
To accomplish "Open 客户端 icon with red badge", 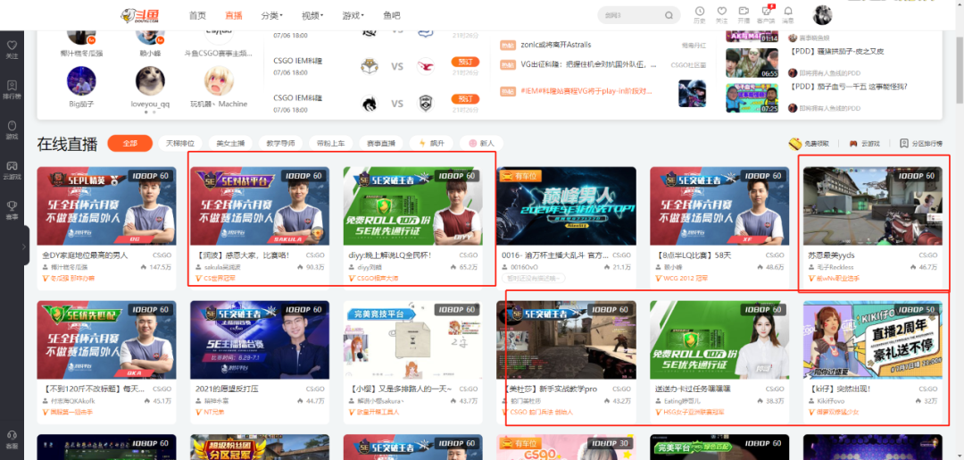I will [767, 11].
